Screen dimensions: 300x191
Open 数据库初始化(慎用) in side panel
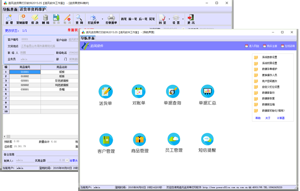point(273,110)
